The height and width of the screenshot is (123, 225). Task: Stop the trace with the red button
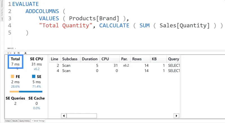(x=11, y=53)
